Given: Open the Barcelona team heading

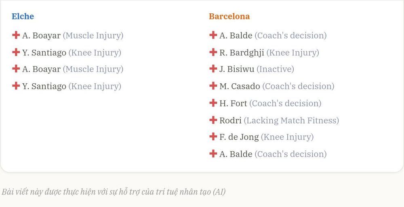Looking at the screenshot, I should pyautogui.click(x=229, y=16).
